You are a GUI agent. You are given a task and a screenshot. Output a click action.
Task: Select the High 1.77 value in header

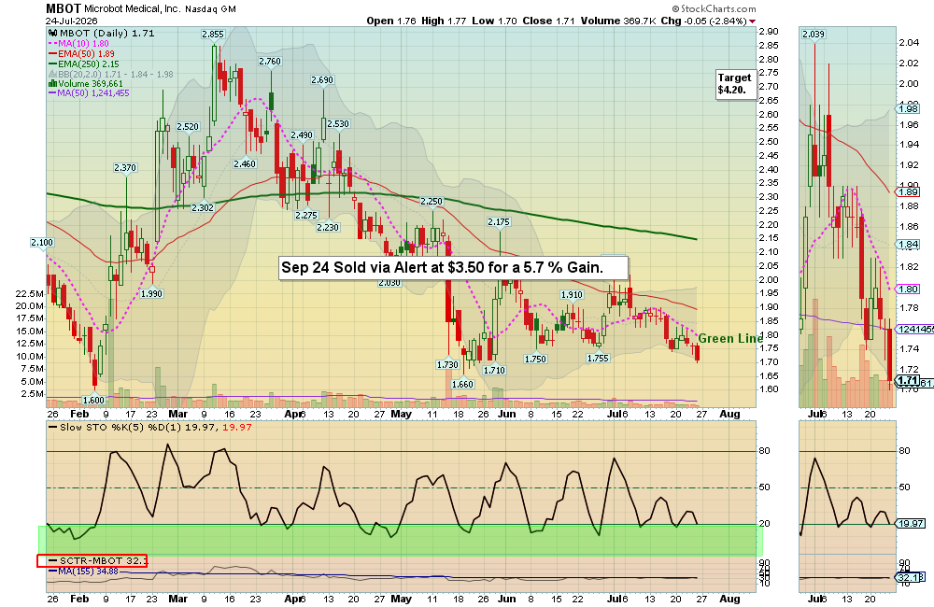click(x=444, y=21)
